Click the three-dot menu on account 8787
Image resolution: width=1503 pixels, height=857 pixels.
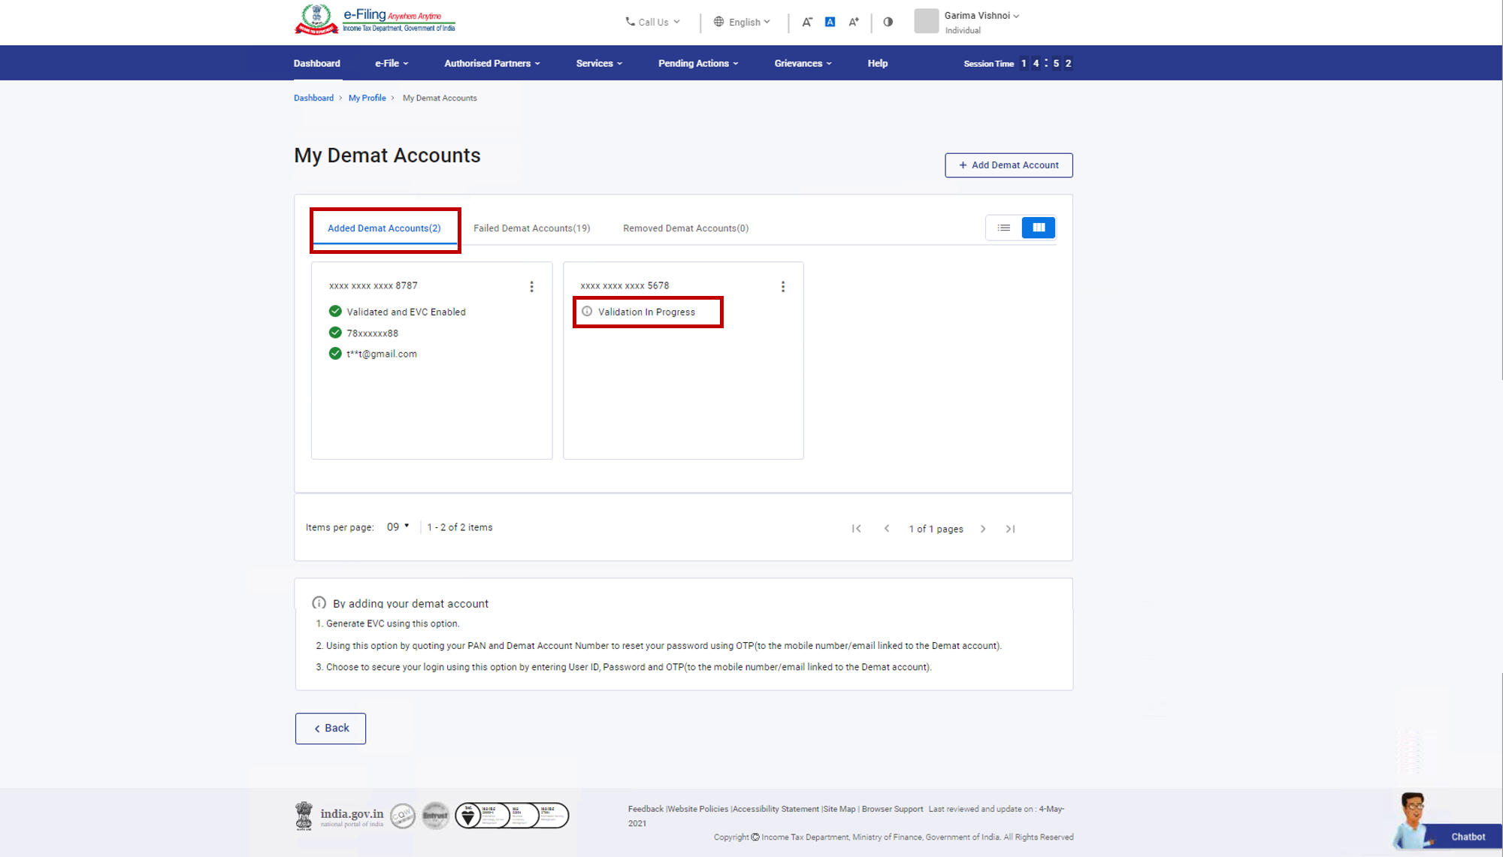tap(531, 285)
